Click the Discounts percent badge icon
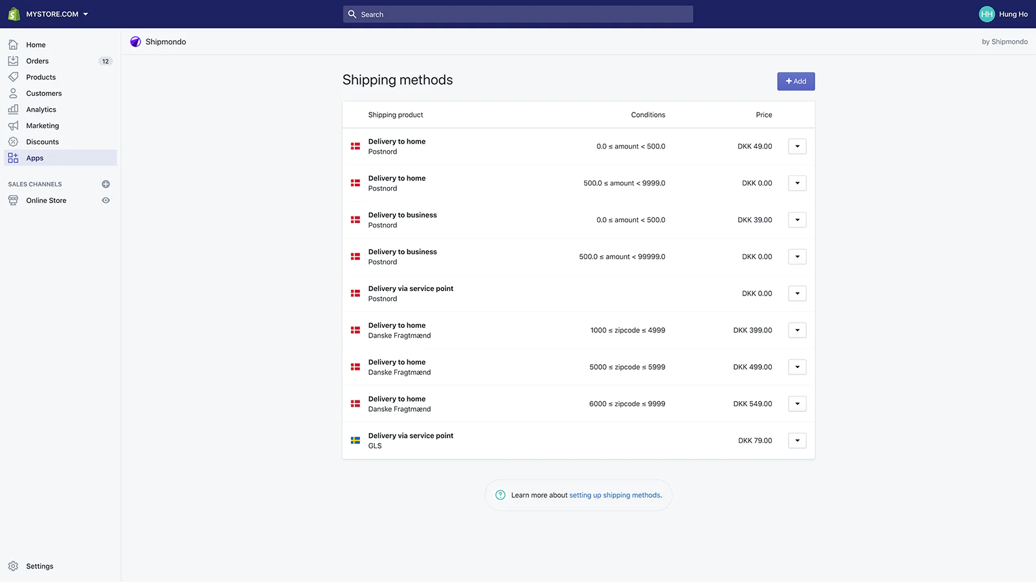The image size is (1036, 582). click(13, 142)
